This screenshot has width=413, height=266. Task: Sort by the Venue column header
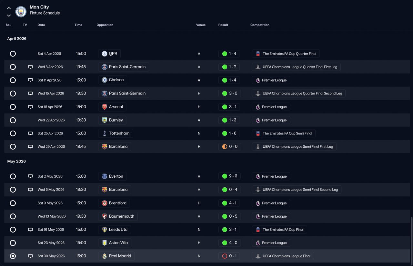click(201, 25)
